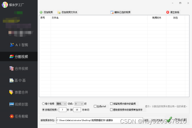Click the minimum seconds field showing 7

[x=62, y=110]
